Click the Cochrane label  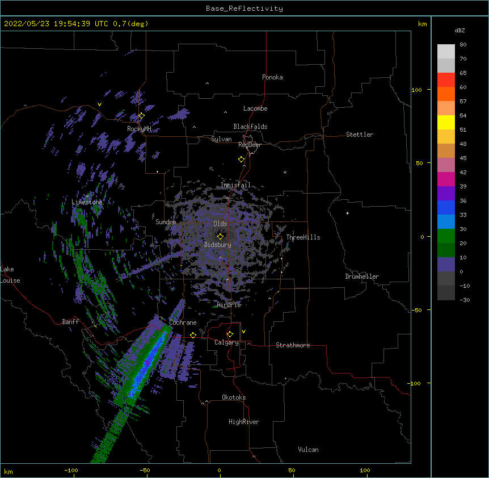tap(183, 322)
